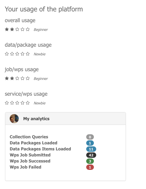
Task: Click the Newbie label beside service/wps usage
Action: (x=39, y=103)
